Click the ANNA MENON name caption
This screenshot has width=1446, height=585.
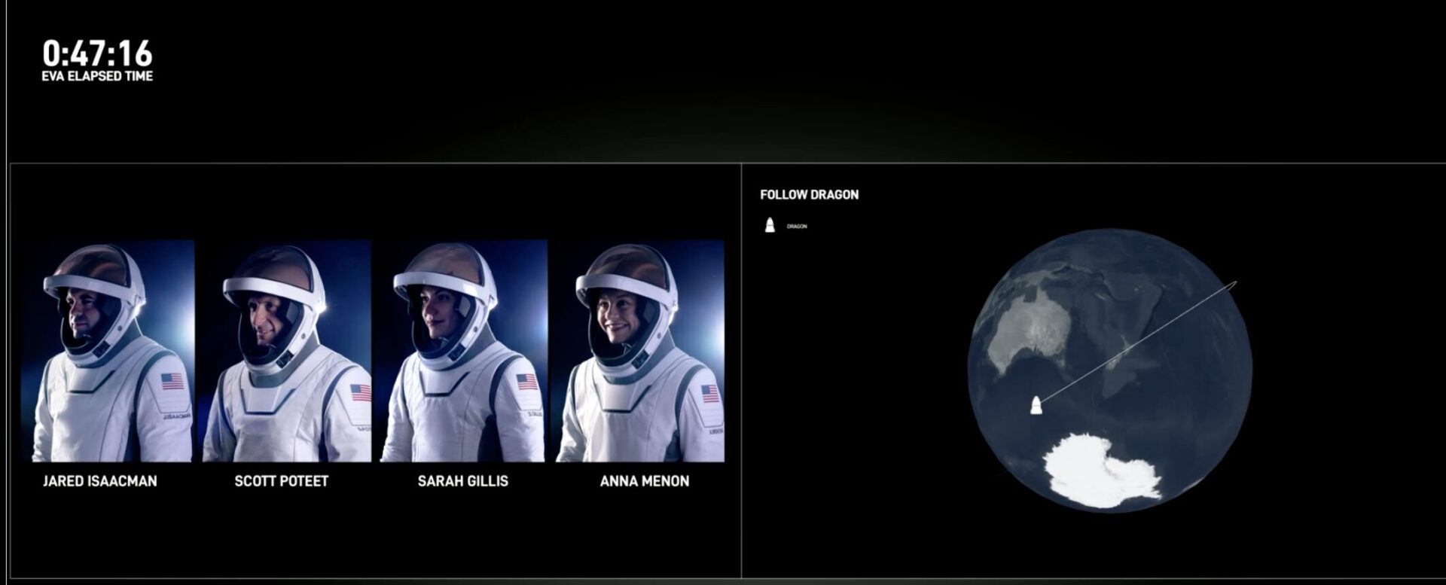click(645, 481)
